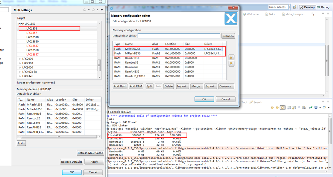Open the data_transpo... editor tab

(294, 14)
